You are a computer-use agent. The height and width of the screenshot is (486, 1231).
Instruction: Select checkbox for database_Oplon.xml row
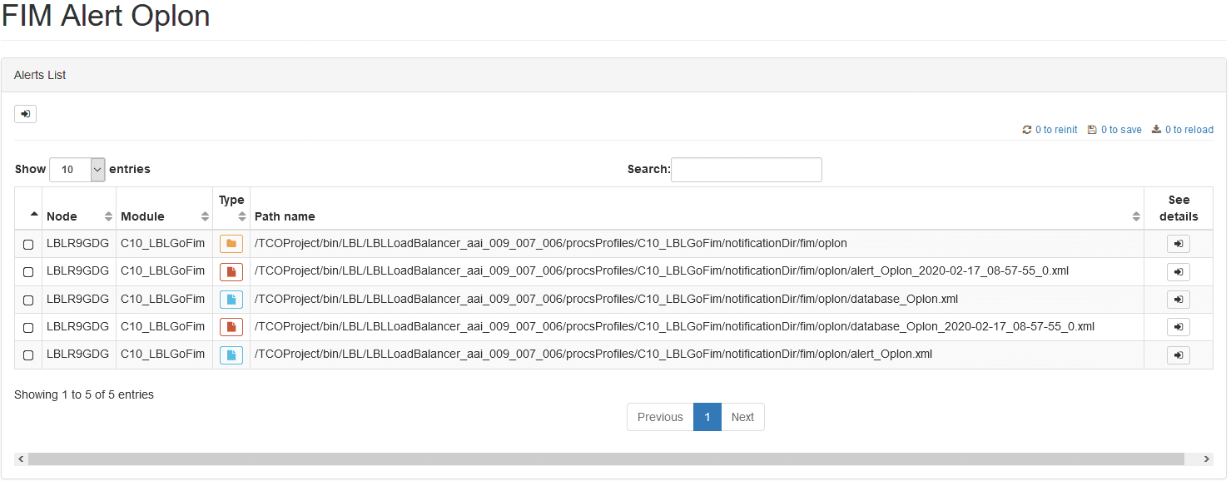(x=28, y=300)
